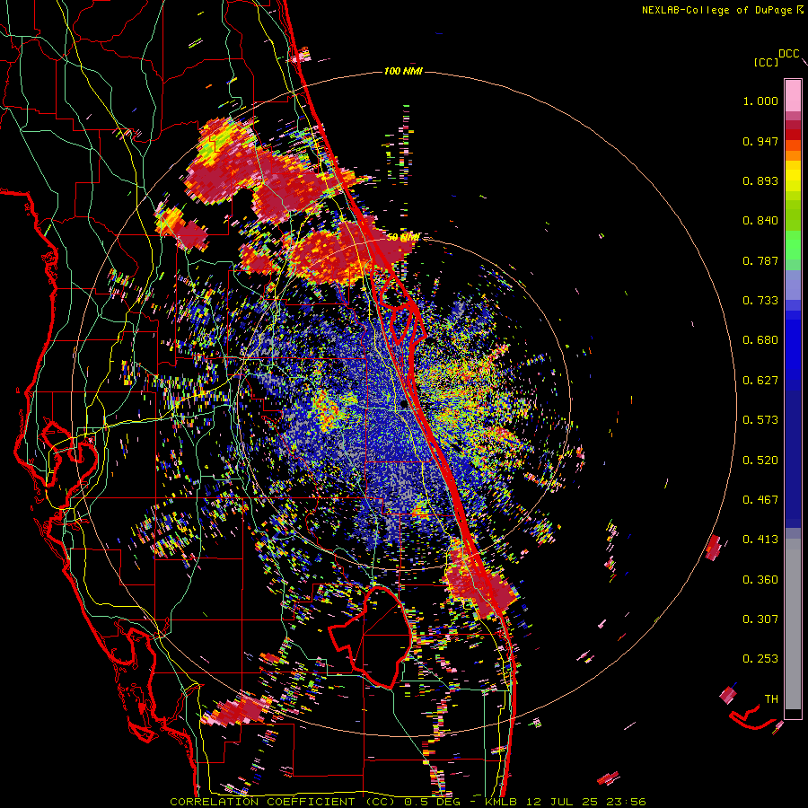808x808 pixels.
Task: Select the 0.627 legend value
Action: click(760, 381)
